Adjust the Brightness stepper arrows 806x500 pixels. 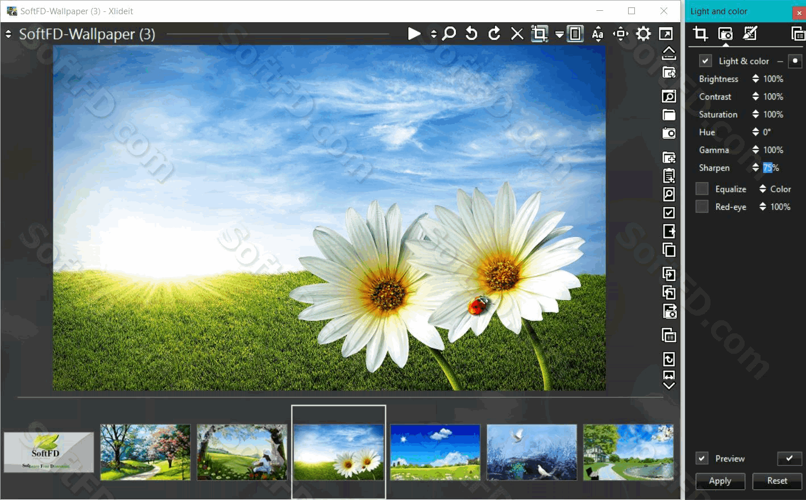(x=755, y=78)
